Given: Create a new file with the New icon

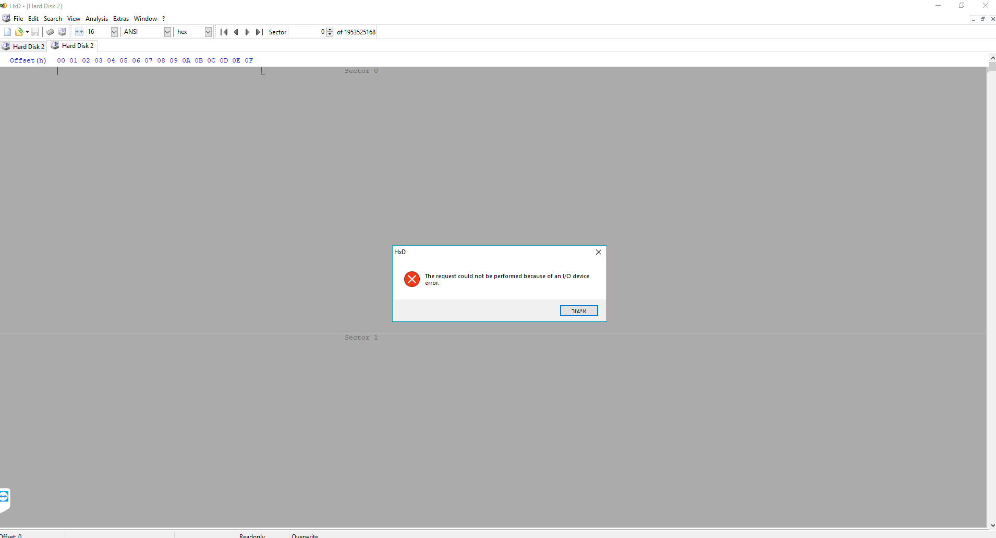Looking at the screenshot, I should (7, 32).
